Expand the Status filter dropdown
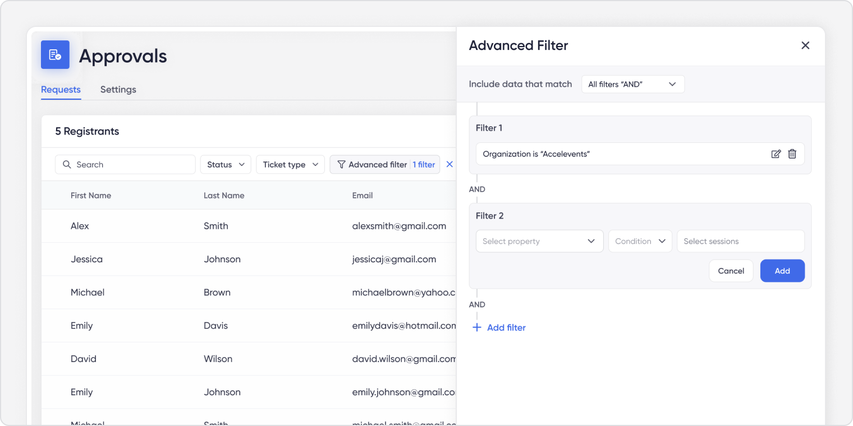The image size is (853, 426). [226, 164]
